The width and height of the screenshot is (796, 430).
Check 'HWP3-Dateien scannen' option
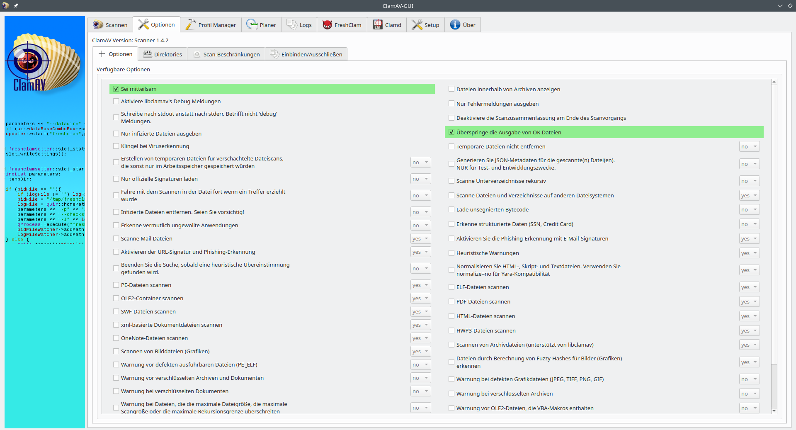pyautogui.click(x=451, y=330)
